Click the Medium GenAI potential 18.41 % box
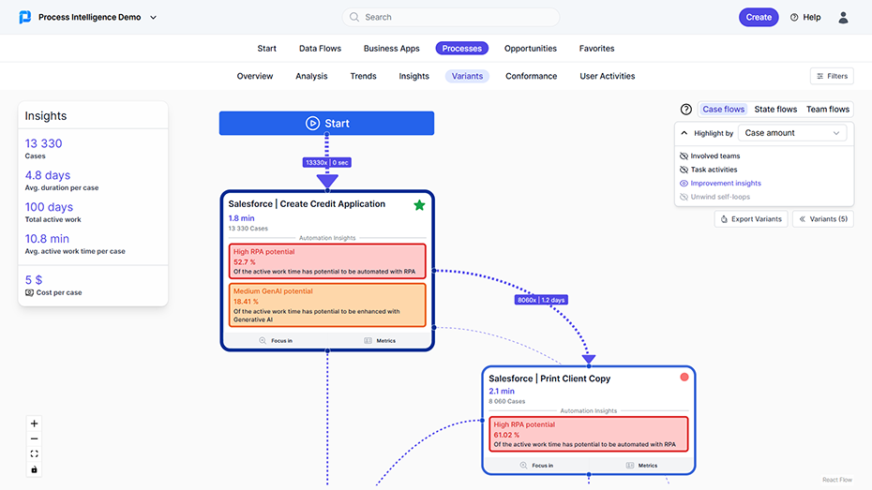 pos(327,305)
